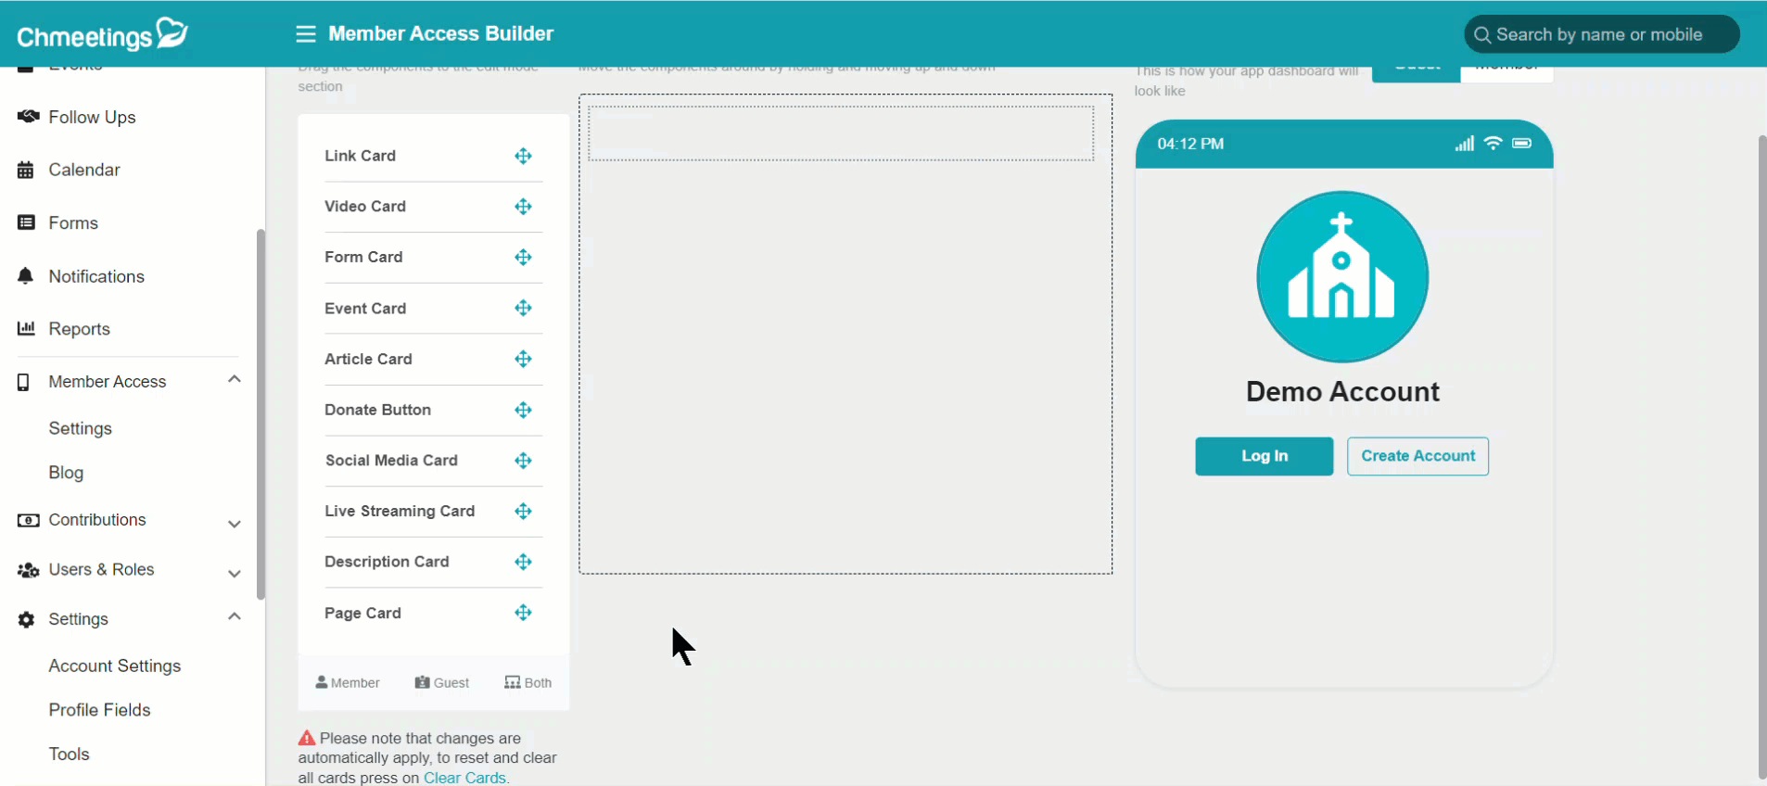Select the Both legend label
This screenshot has width=1767, height=786.
(528, 683)
